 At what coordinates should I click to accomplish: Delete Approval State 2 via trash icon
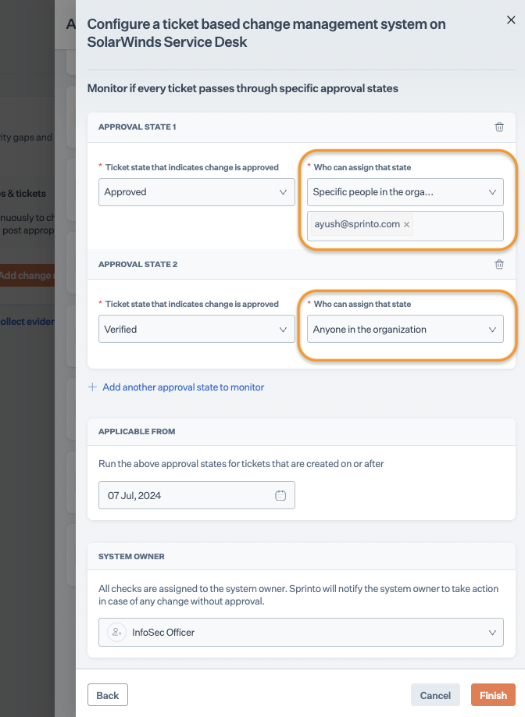[x=499, y=264]
